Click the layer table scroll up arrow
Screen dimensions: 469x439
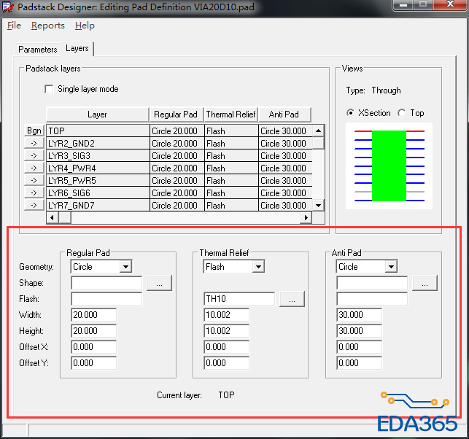(318, 131)
